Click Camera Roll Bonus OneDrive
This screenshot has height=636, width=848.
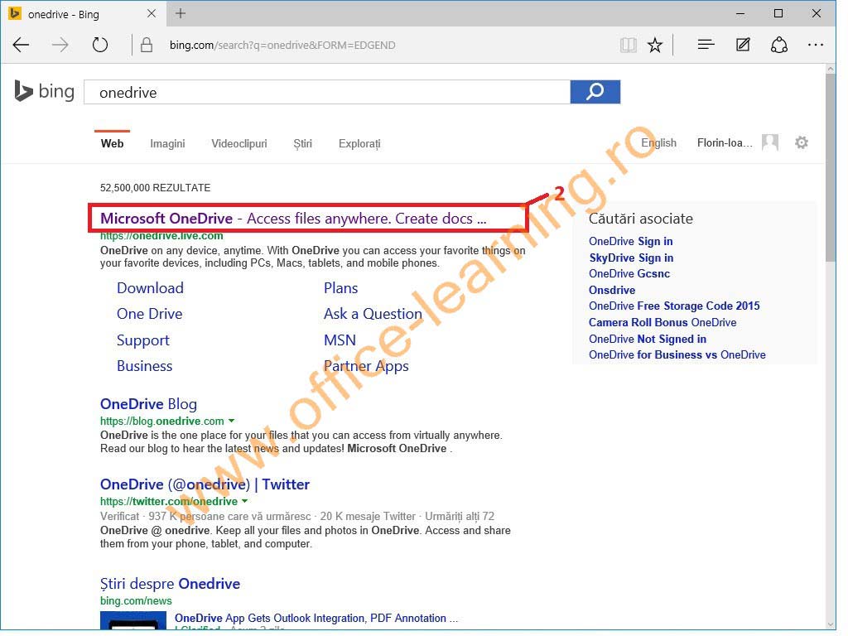pyautogui.click(x=663, y=322)
